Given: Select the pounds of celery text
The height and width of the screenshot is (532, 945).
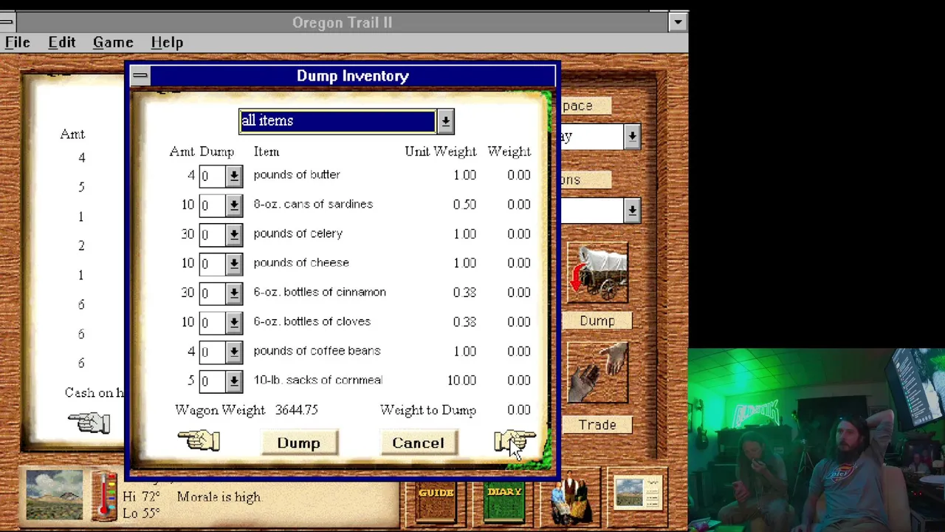Looking at the screenshot, I should [298, 233].
